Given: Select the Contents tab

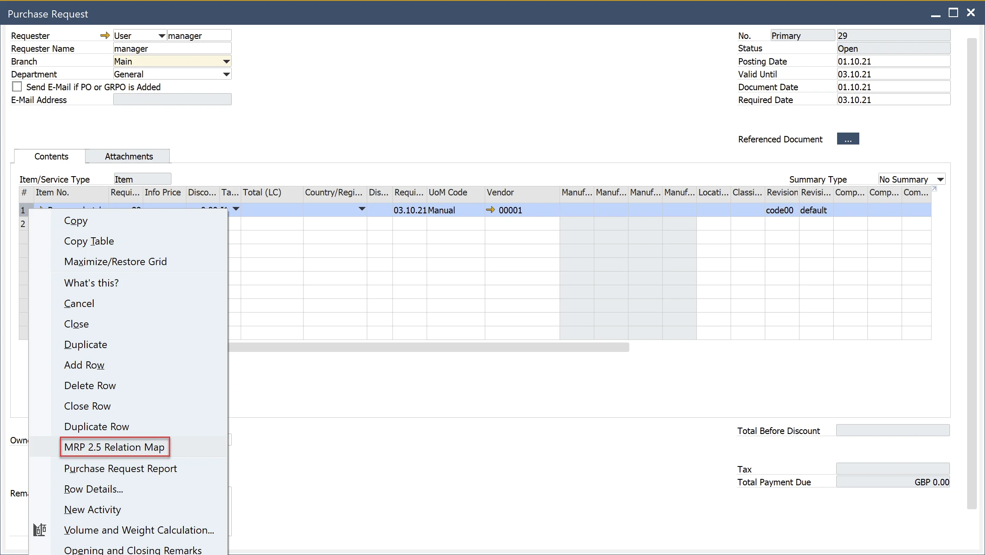Looking at the screenshot, I should 51,156.
